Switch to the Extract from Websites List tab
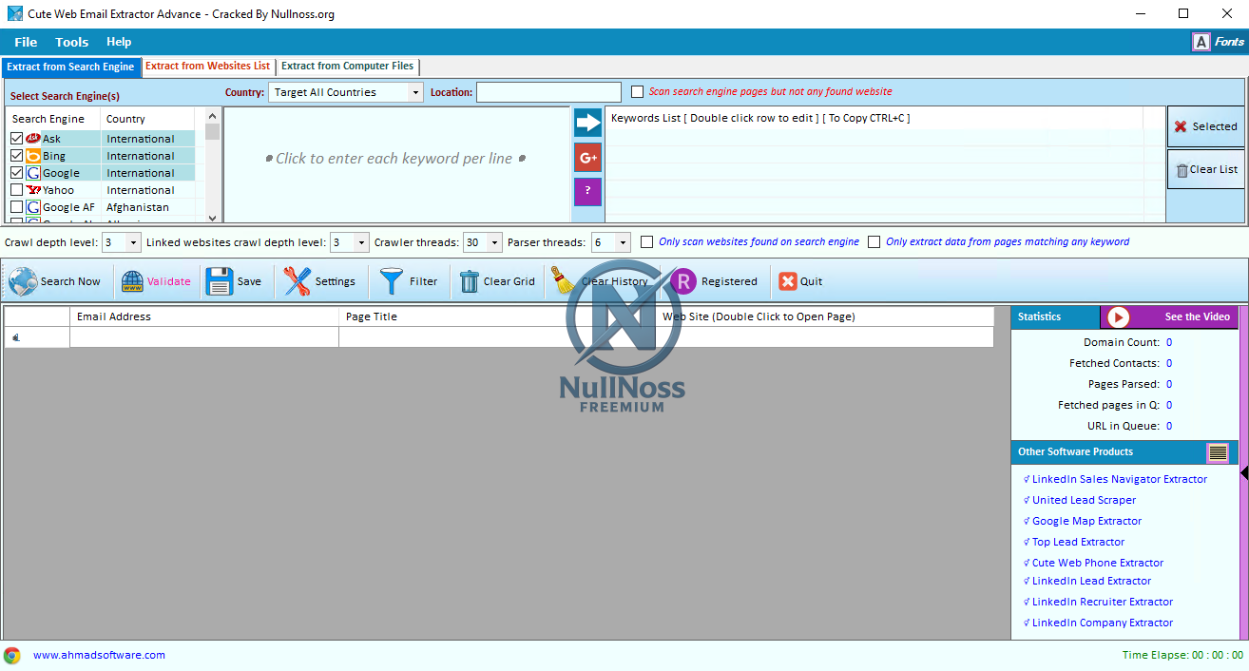 pyautogui.click(x=208, y=67)
